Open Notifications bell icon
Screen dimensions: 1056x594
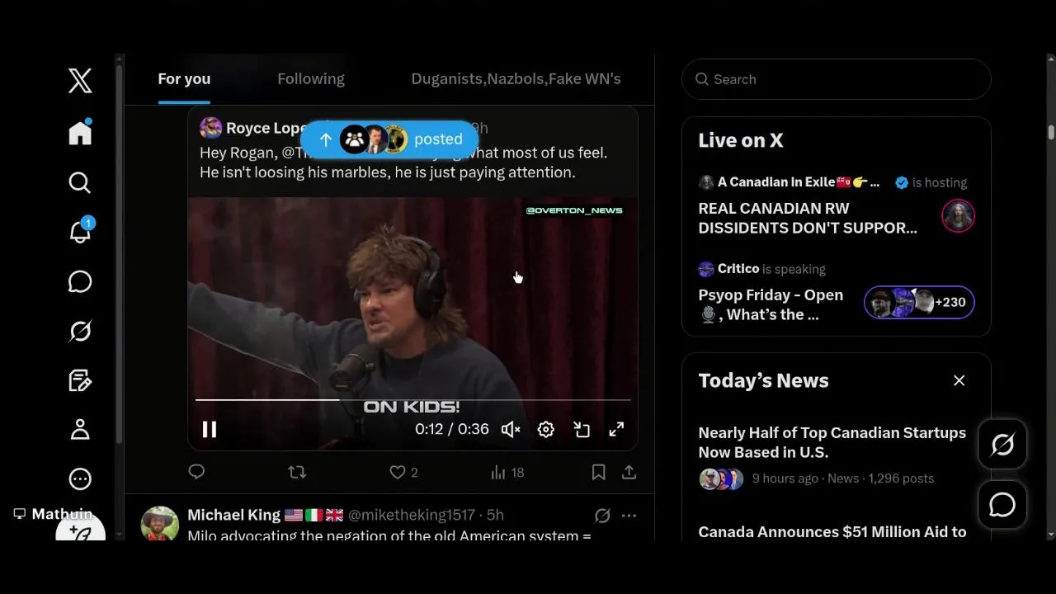click(x=80, y=232)
